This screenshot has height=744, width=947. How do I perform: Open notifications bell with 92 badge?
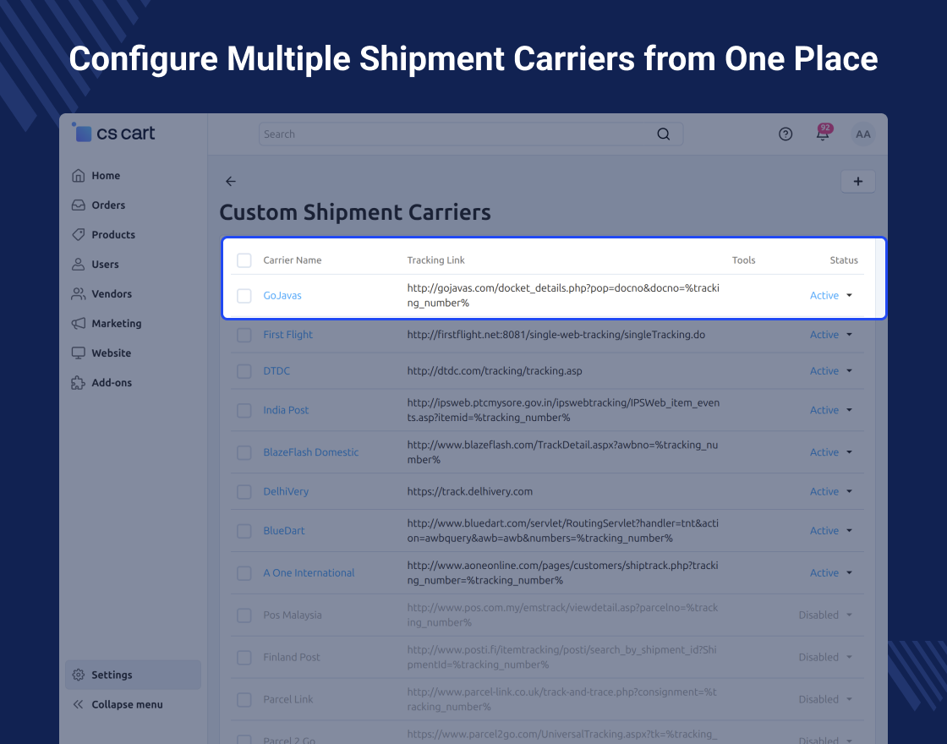tap(823, 134)
